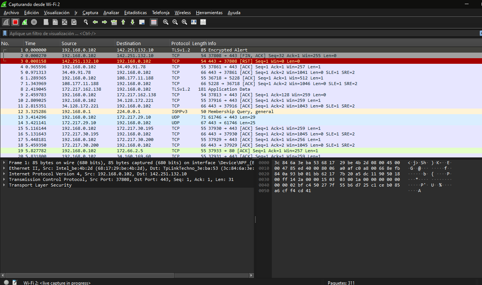Open the Archivo menu
This screenshot has height=285, width=482.
point(11,13)
